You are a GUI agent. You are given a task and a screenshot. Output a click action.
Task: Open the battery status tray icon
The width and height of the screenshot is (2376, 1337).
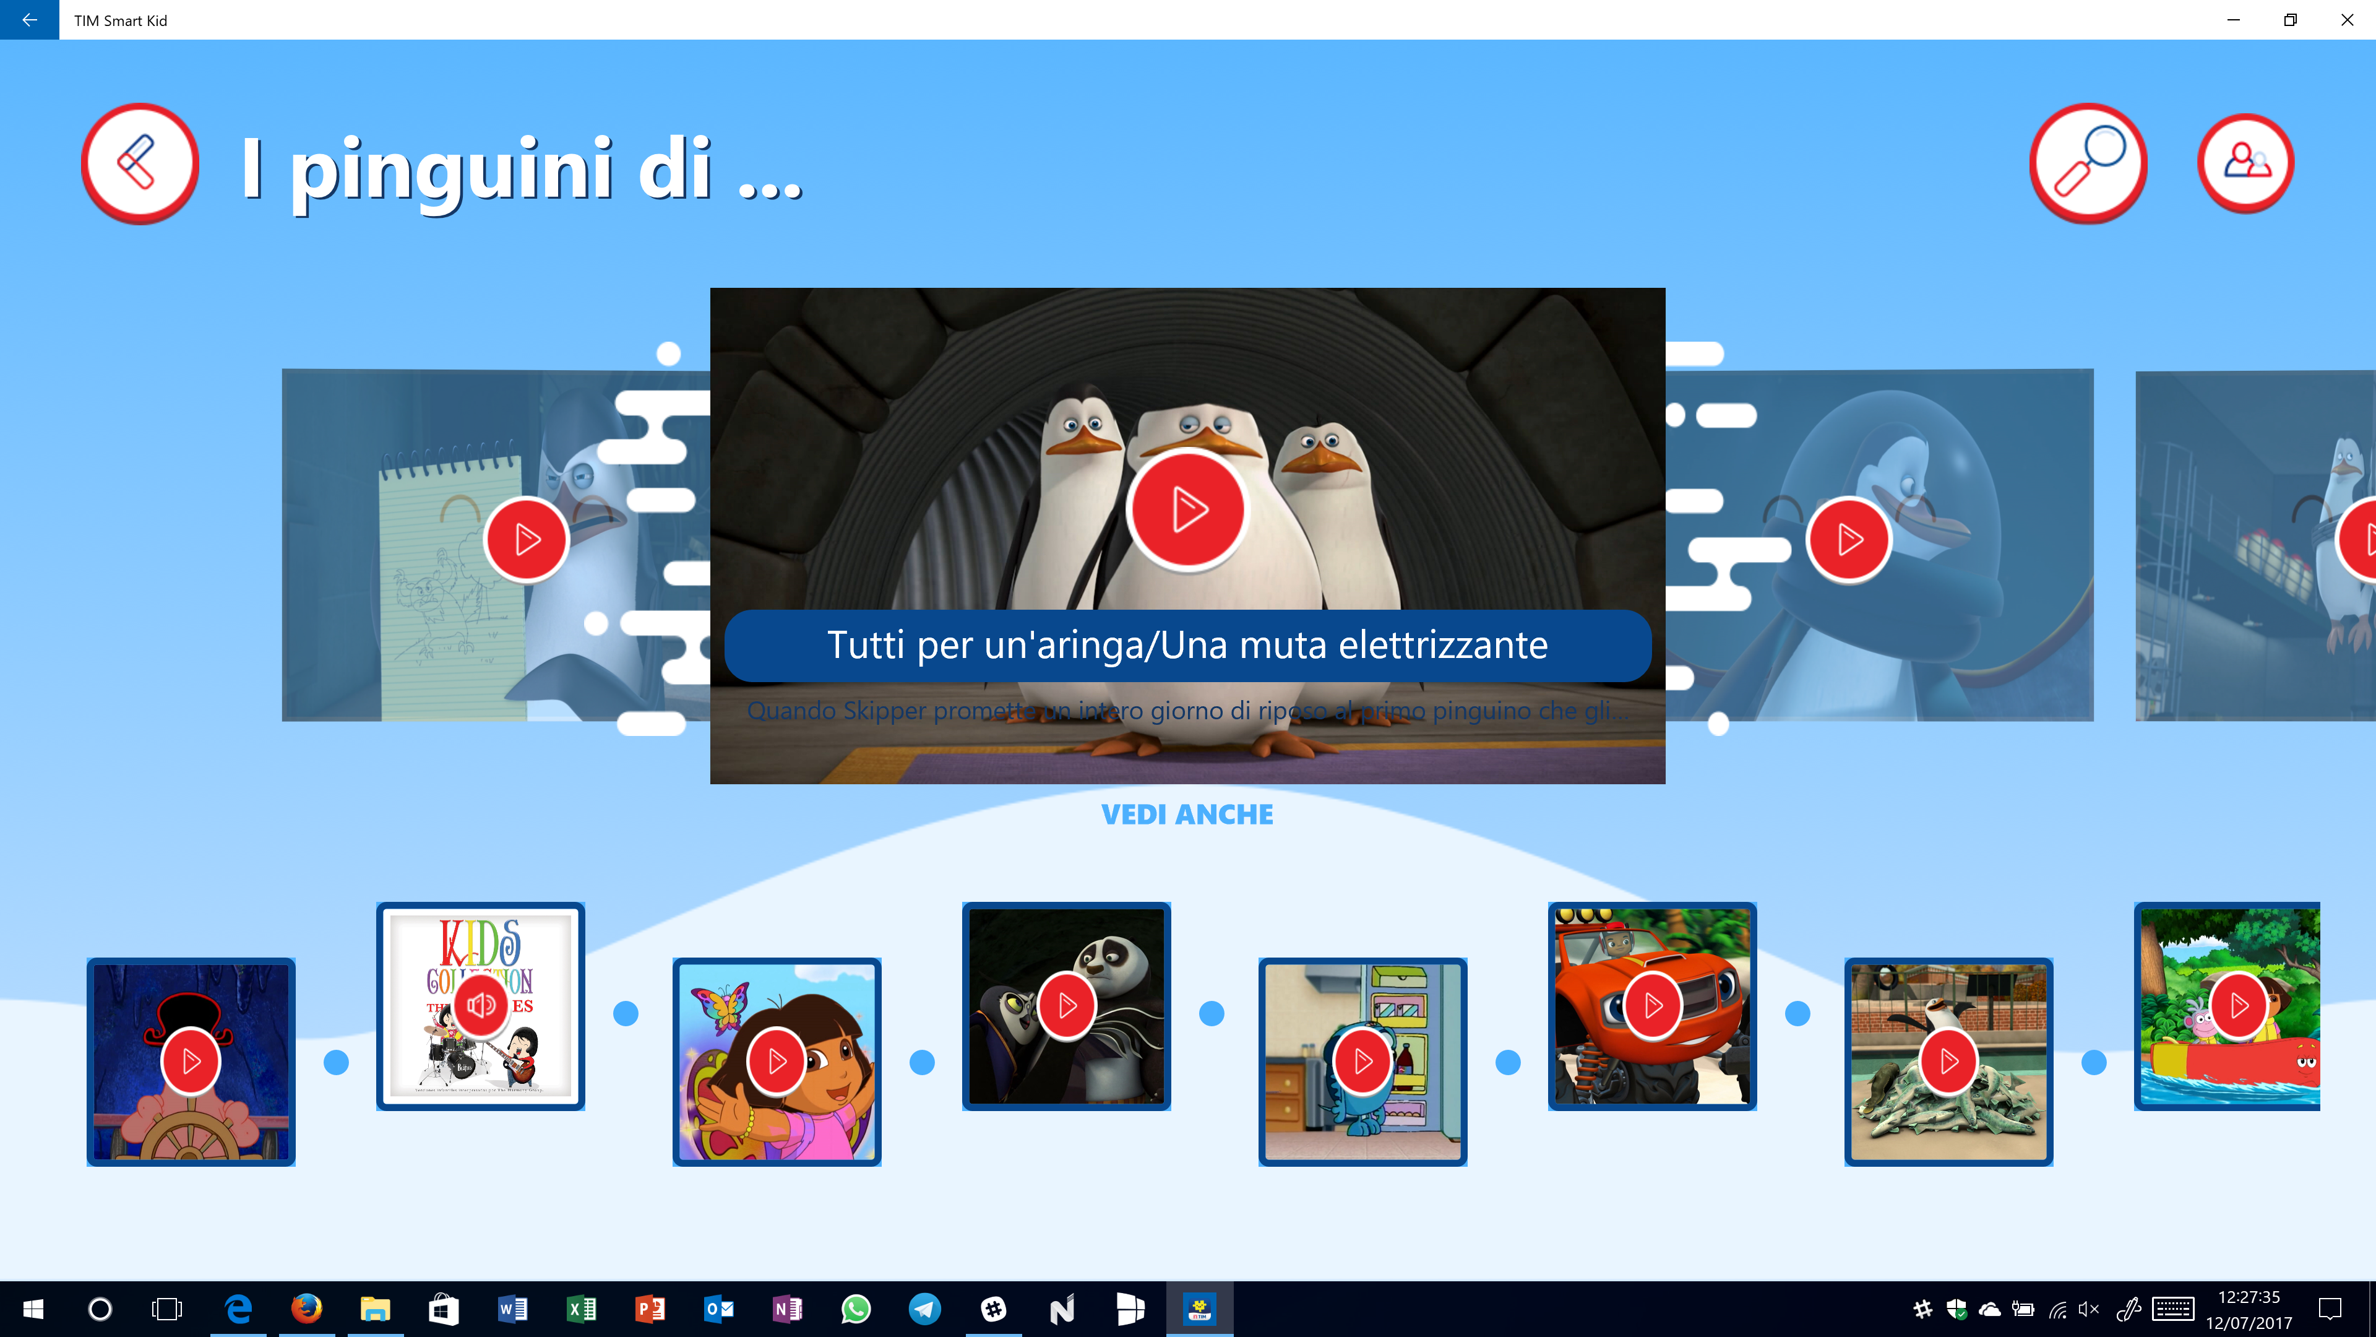(2023, 1309)
